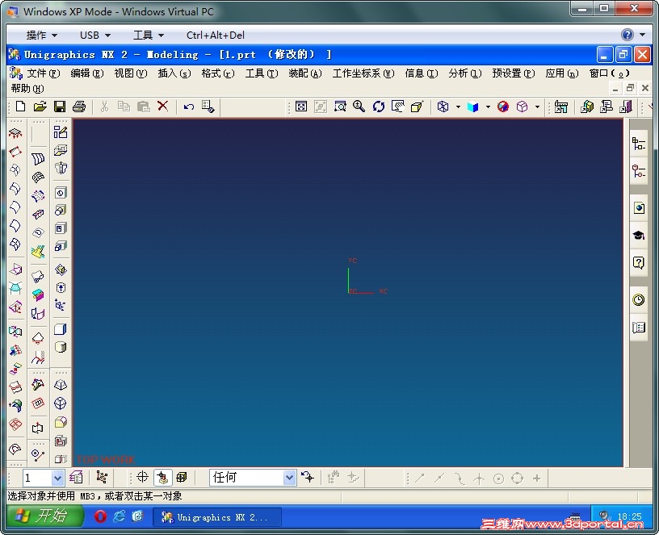The height and width of the screenshot is (535, 659).
Task: Click the view orientation cube icon
Action: click(x=443, y=107)
